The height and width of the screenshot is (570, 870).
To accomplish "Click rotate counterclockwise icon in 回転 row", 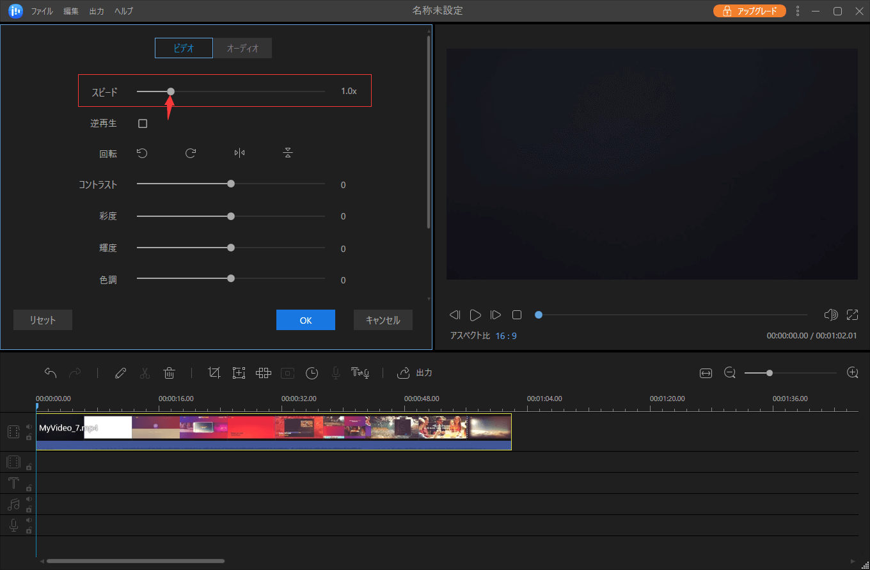I will pos(142,153).
